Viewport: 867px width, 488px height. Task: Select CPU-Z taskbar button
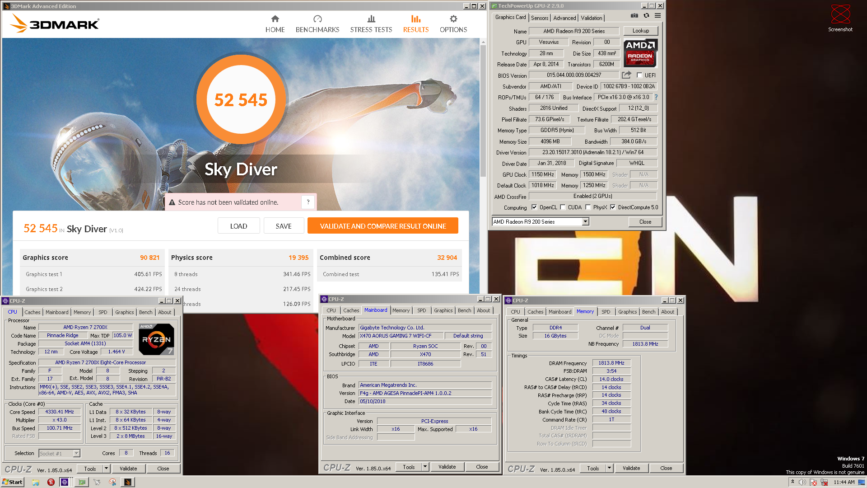[65, 482]
